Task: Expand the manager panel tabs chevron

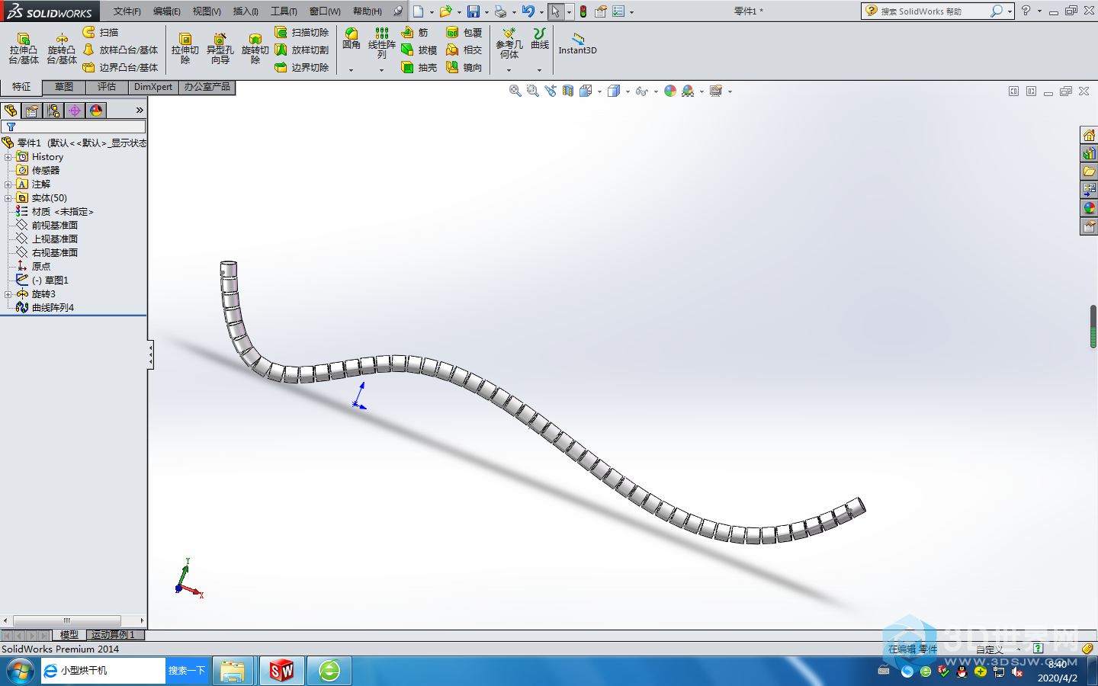Action: tap(140, 111)
